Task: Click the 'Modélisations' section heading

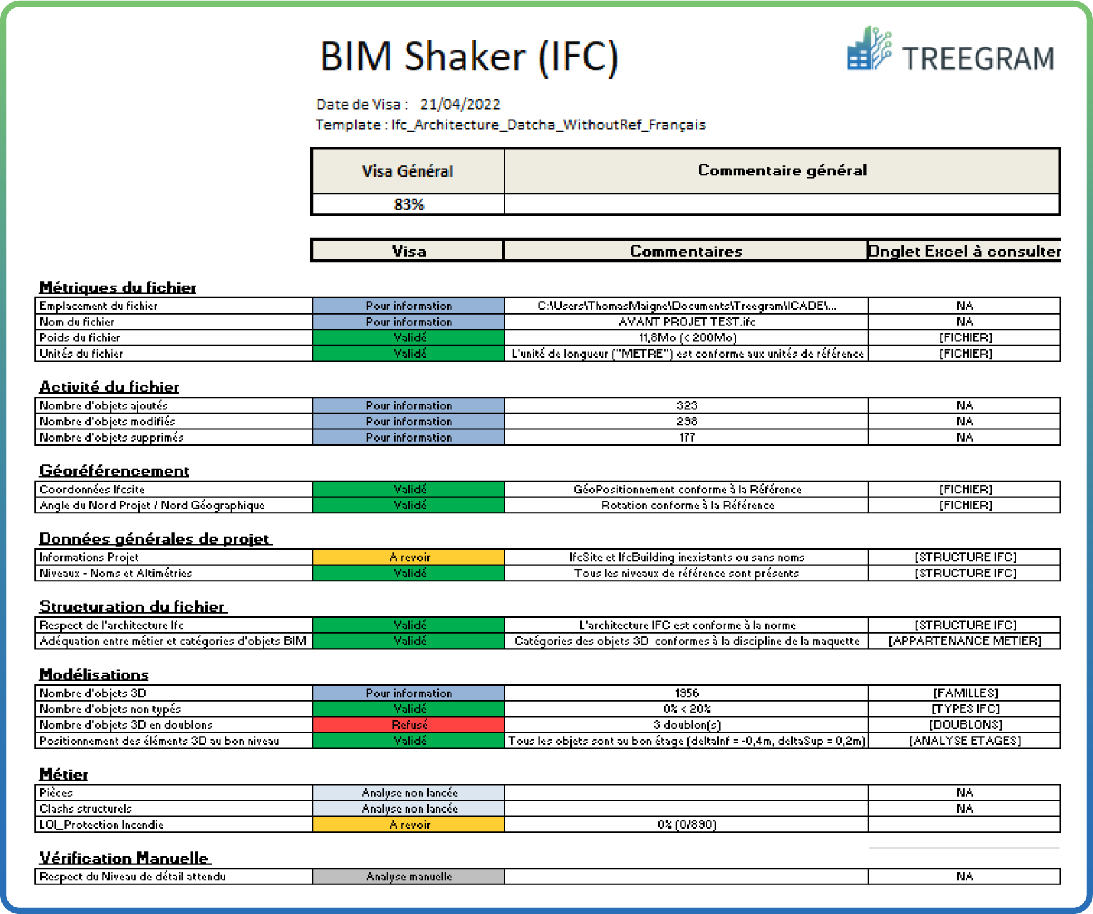Action: [x=94, y=675]
